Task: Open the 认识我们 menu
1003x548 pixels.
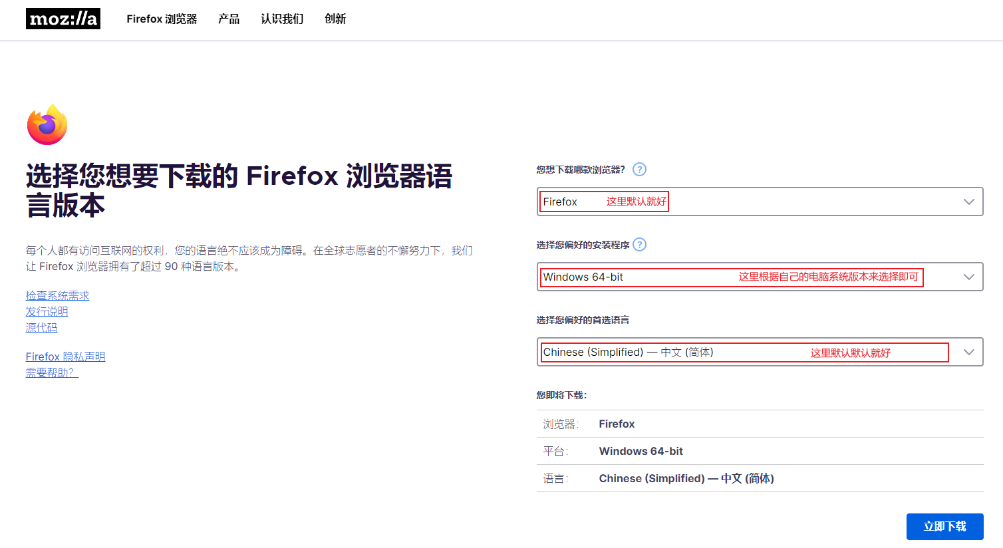Action: (282, 19)
